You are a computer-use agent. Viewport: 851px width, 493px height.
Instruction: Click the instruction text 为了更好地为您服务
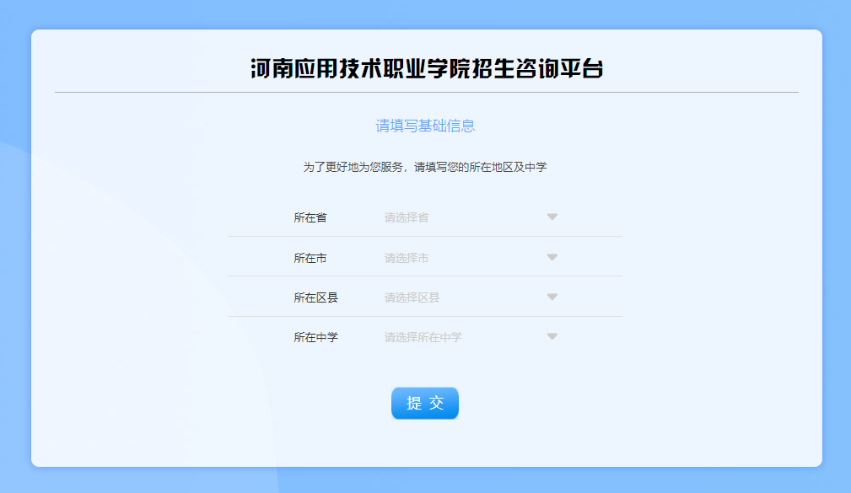pos(353,167)
